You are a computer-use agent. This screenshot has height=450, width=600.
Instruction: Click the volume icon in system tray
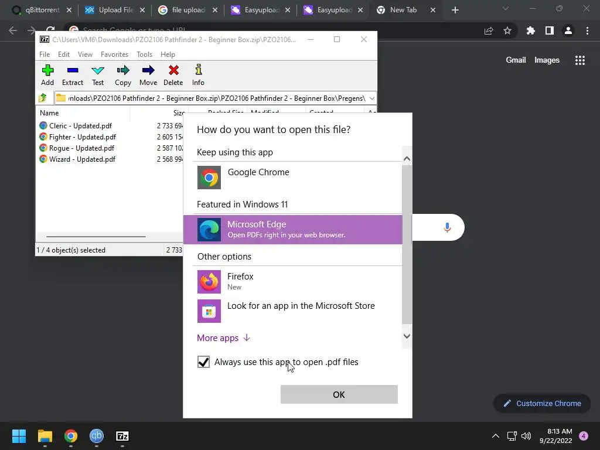tap(526, 436)
